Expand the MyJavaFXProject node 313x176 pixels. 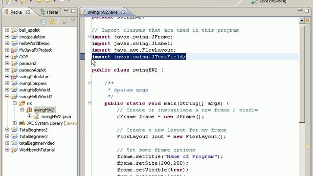[x=7, y=50]
